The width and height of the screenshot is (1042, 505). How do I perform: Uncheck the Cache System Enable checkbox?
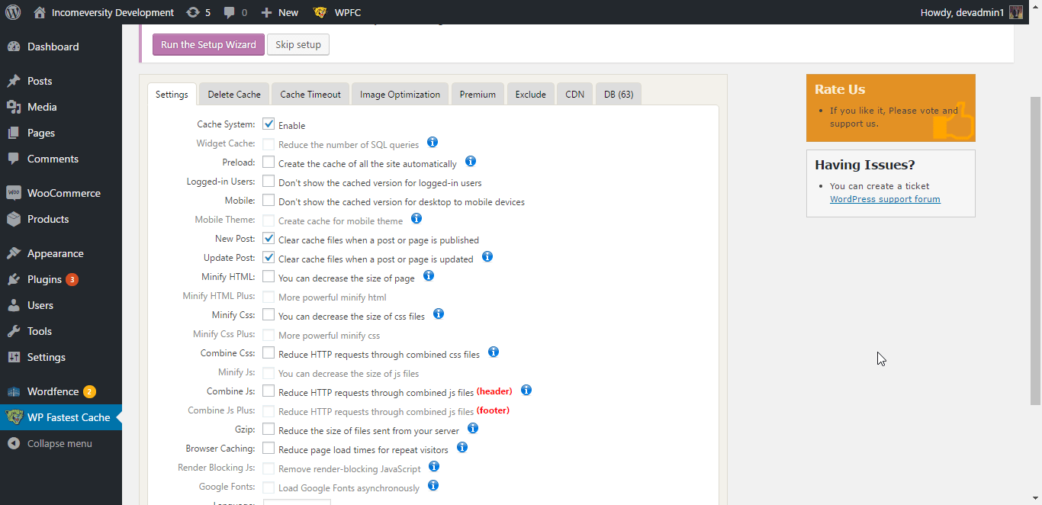269,124
